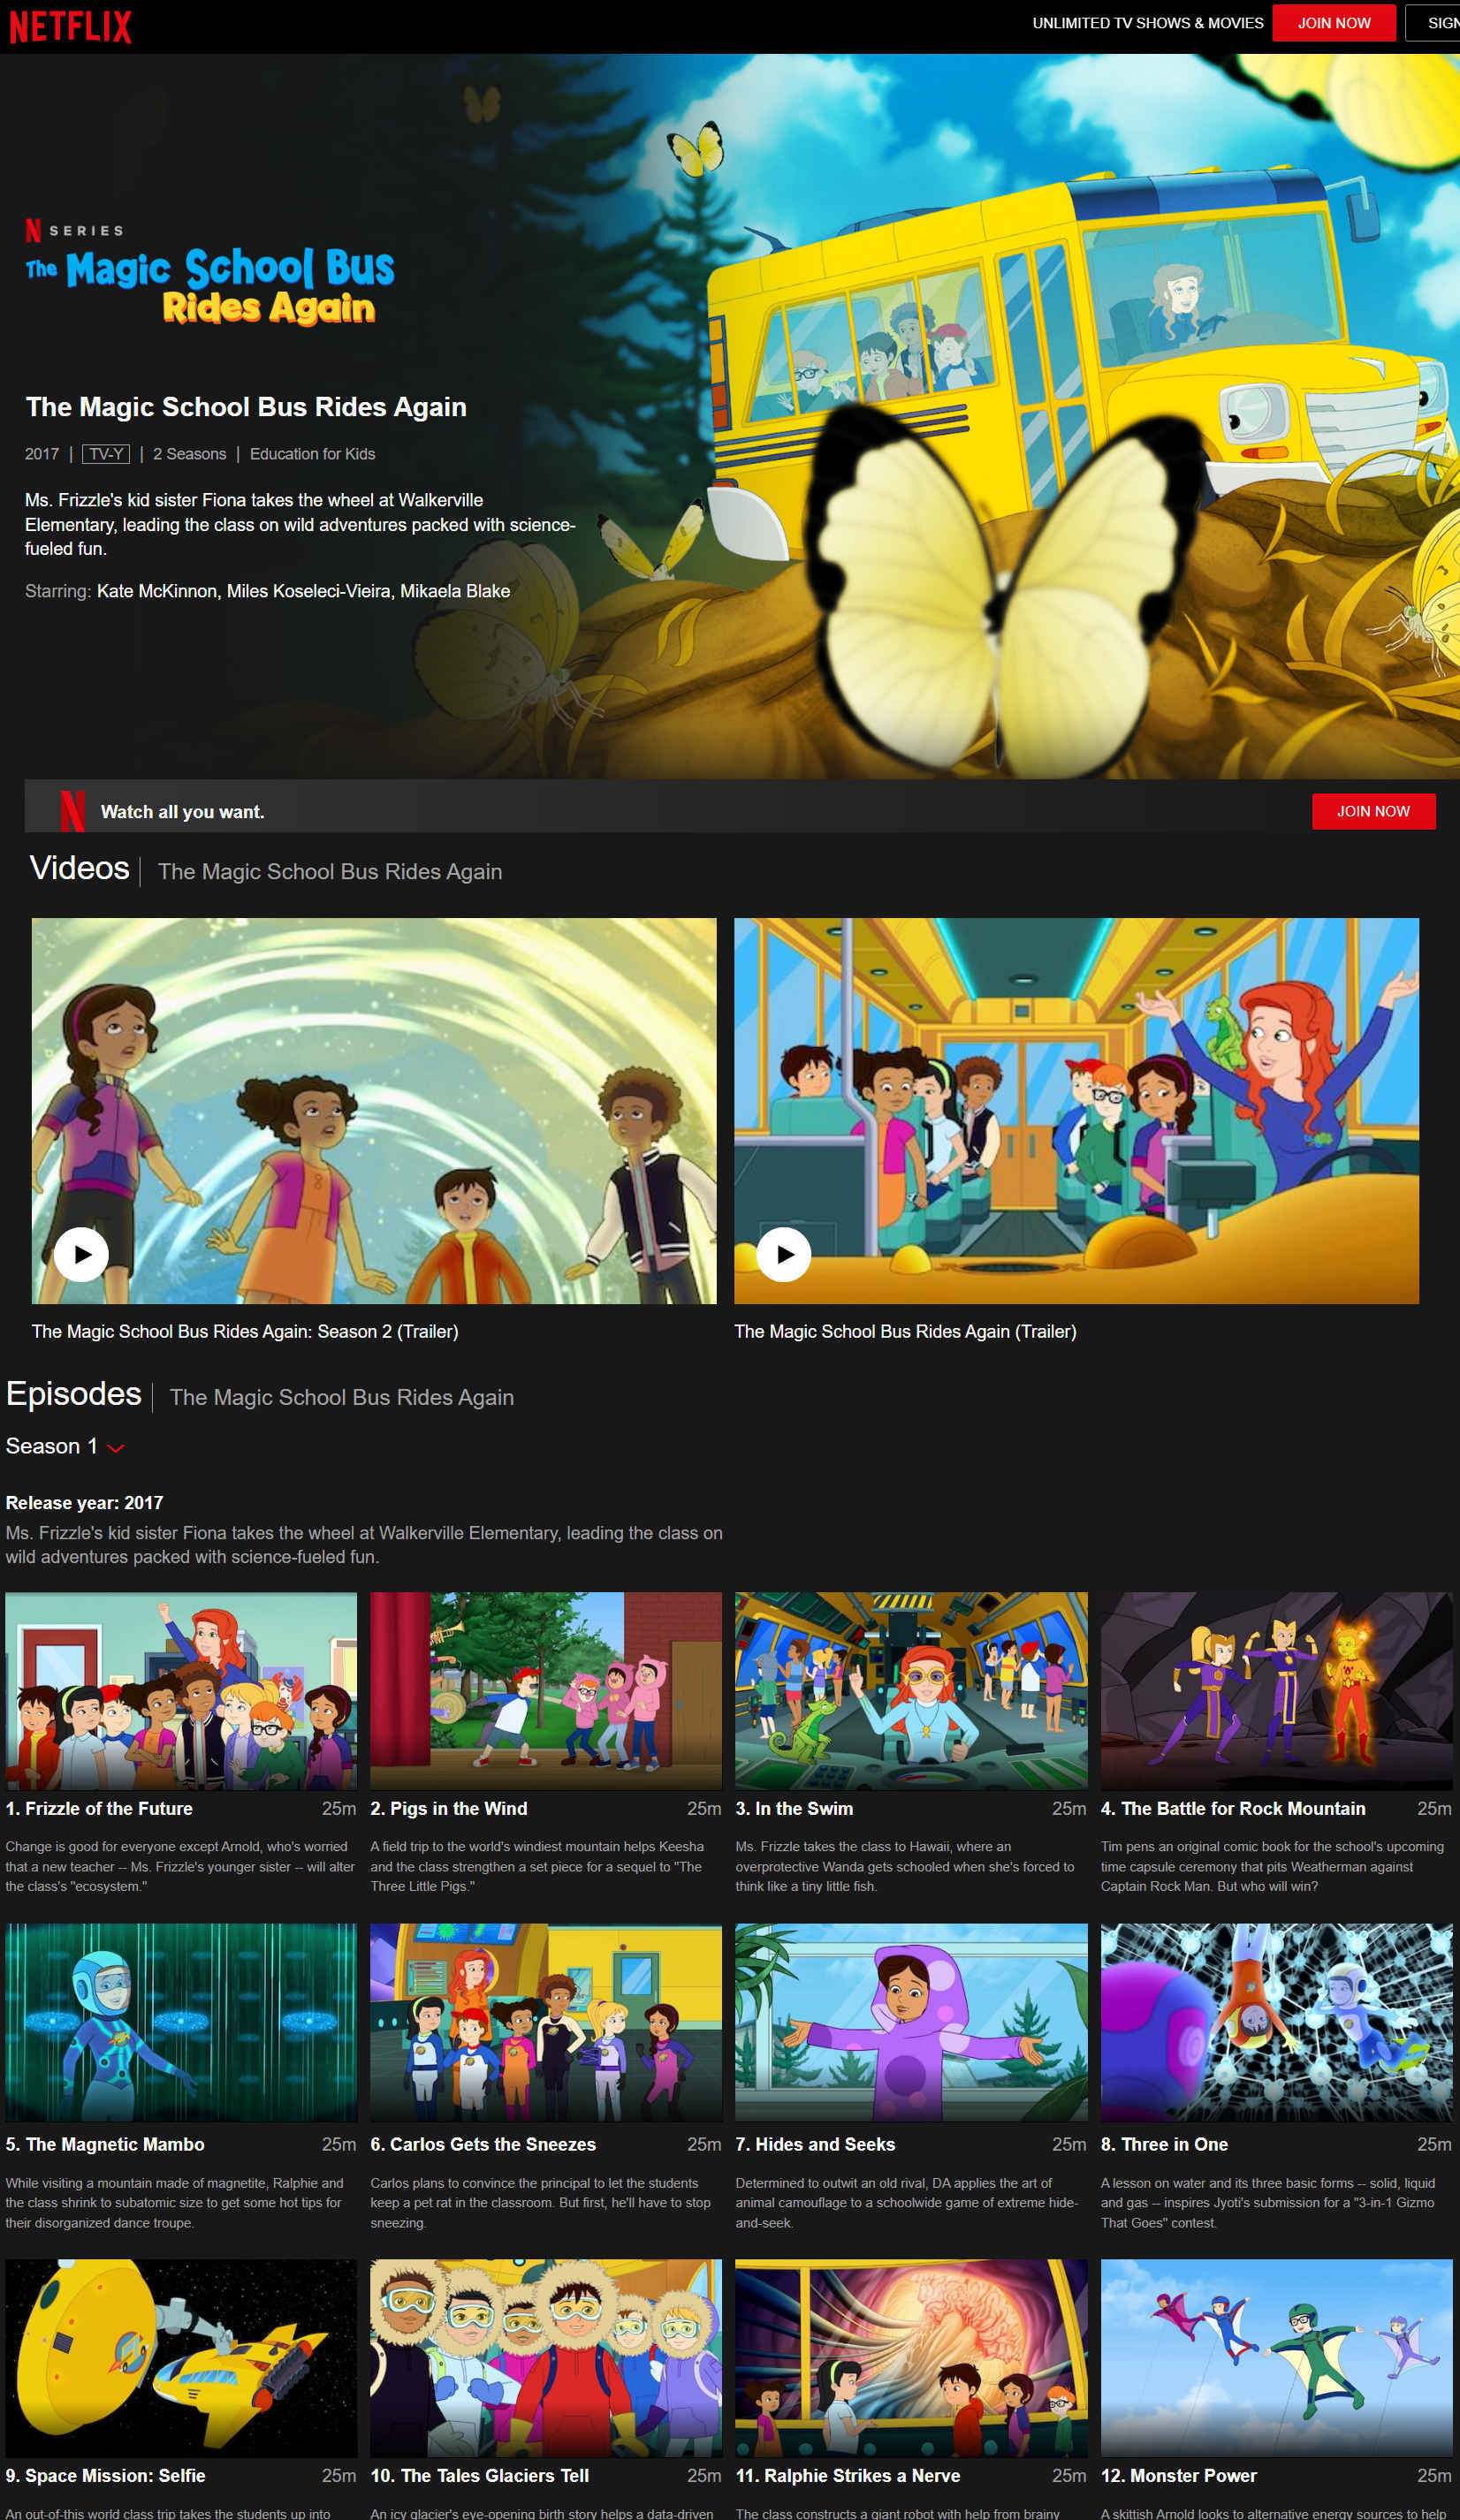Click the top header JOIN NOW button
The width and height of the screenshot is (1460, 2520).
[1333, 23]
